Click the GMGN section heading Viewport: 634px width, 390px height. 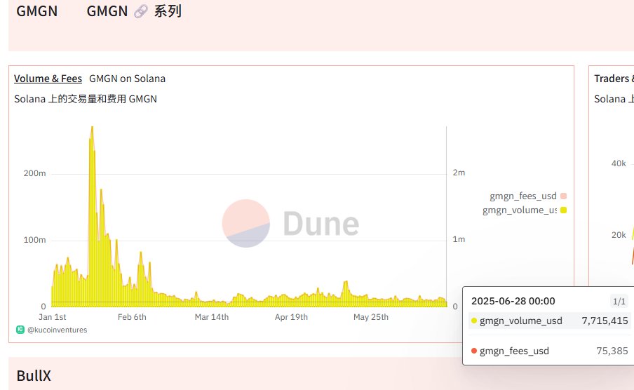pyautogui.click(x=36, y=11)
